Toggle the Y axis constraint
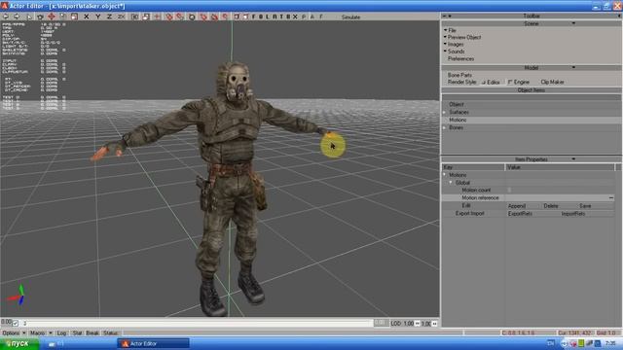The width and height of the screenshot is (623, 350). click(x=97, y=17)
